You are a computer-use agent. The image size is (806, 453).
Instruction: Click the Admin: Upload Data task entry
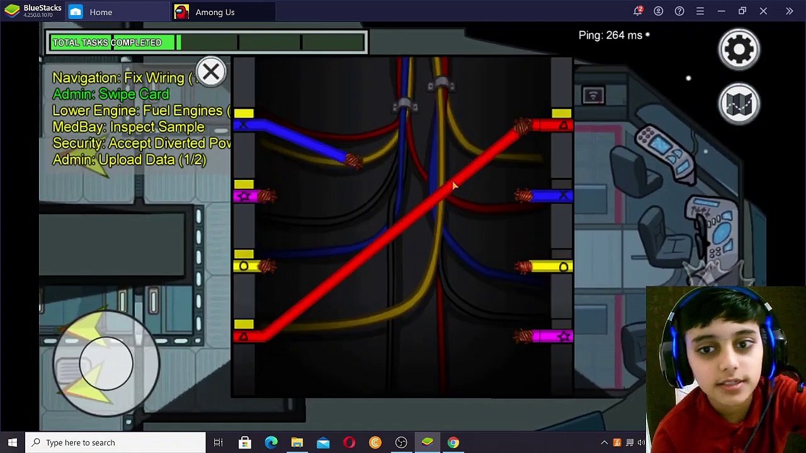click(129, 160)
